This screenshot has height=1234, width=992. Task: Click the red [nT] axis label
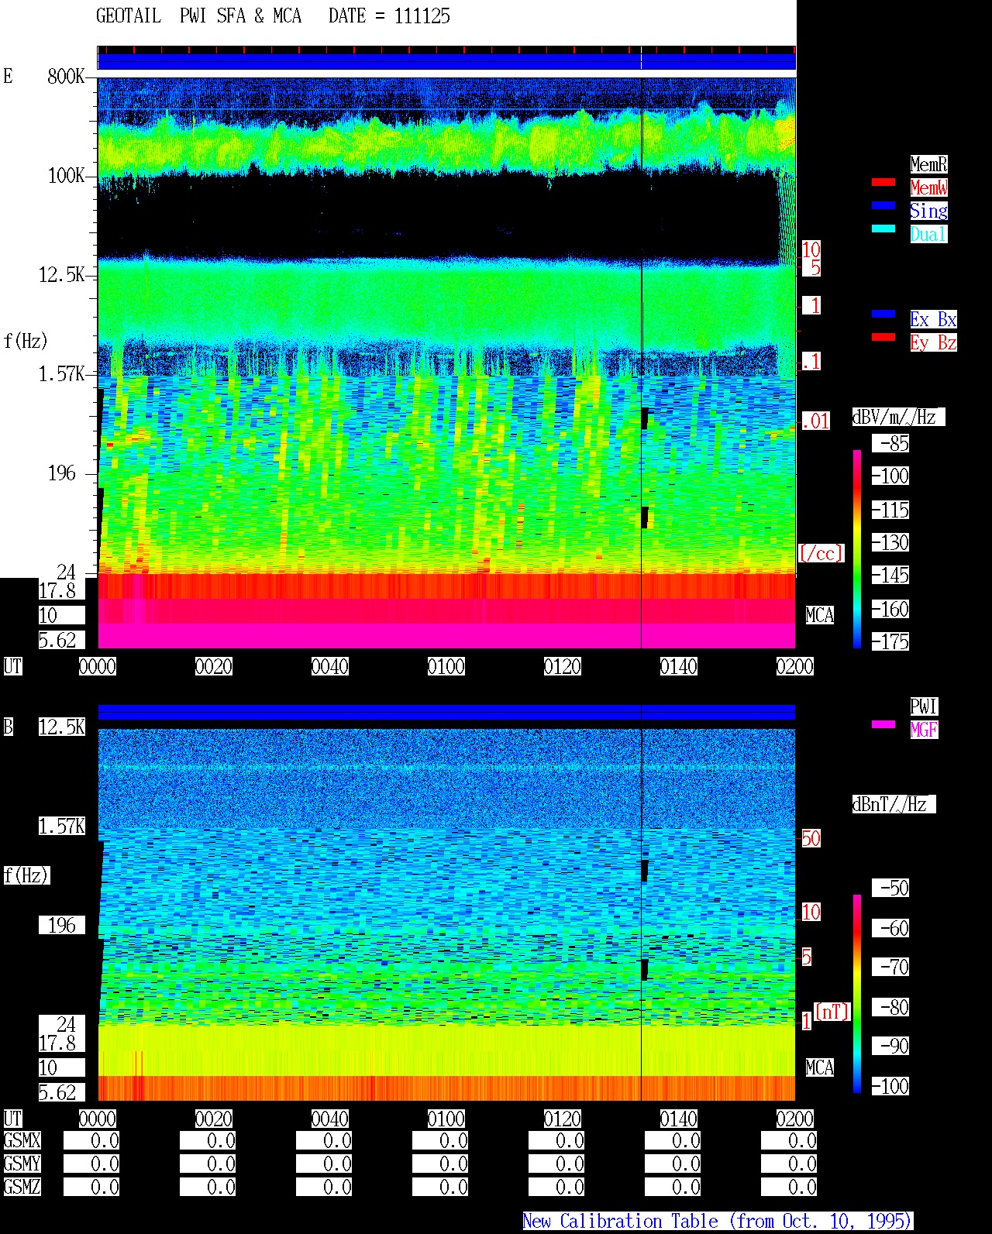[832, 1012]
